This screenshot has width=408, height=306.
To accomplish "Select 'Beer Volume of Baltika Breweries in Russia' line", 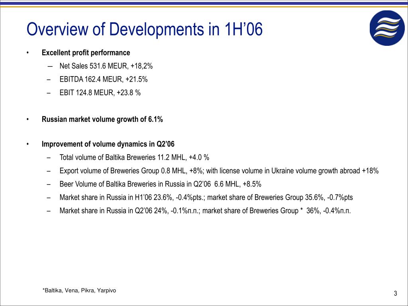I will tap(160, 184).
